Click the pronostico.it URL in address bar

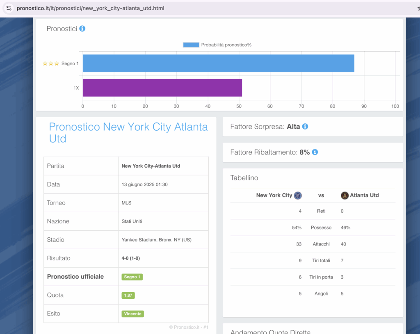coord(91,8)
